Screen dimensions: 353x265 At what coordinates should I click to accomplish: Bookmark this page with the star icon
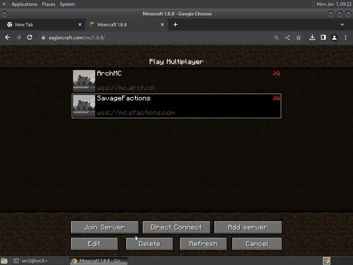299,38
